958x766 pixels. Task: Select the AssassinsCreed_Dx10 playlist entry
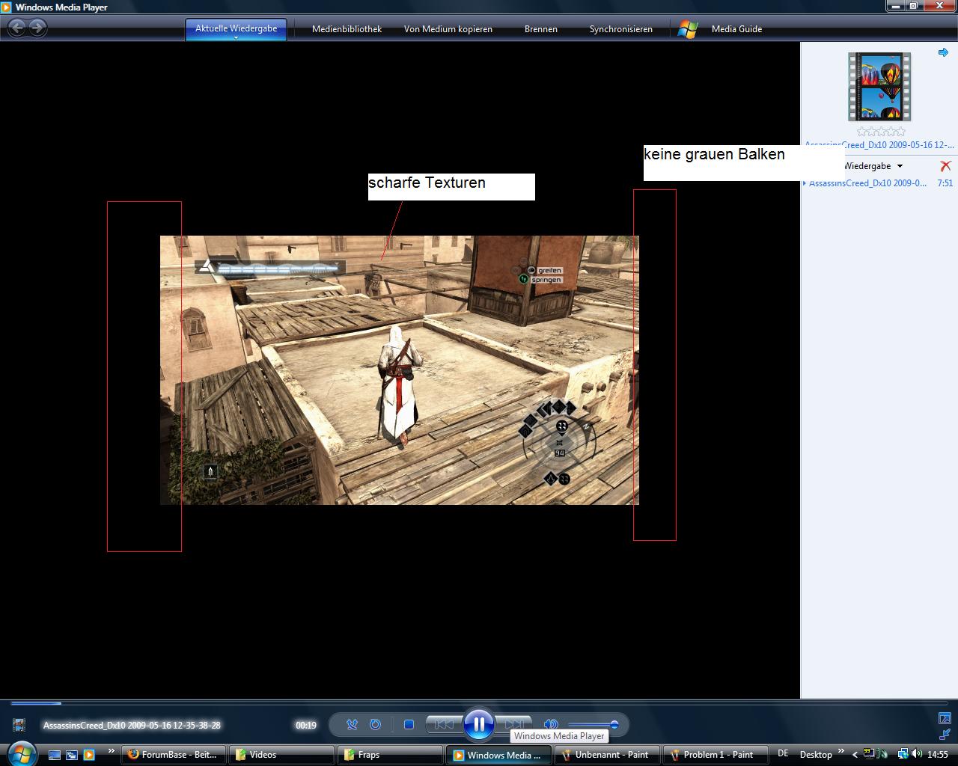867,183
